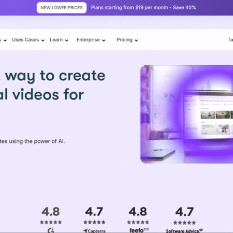Screen dimensions: 233x233
Task: Click the hero video preview thumbnail
Action: tap(186, 114)
